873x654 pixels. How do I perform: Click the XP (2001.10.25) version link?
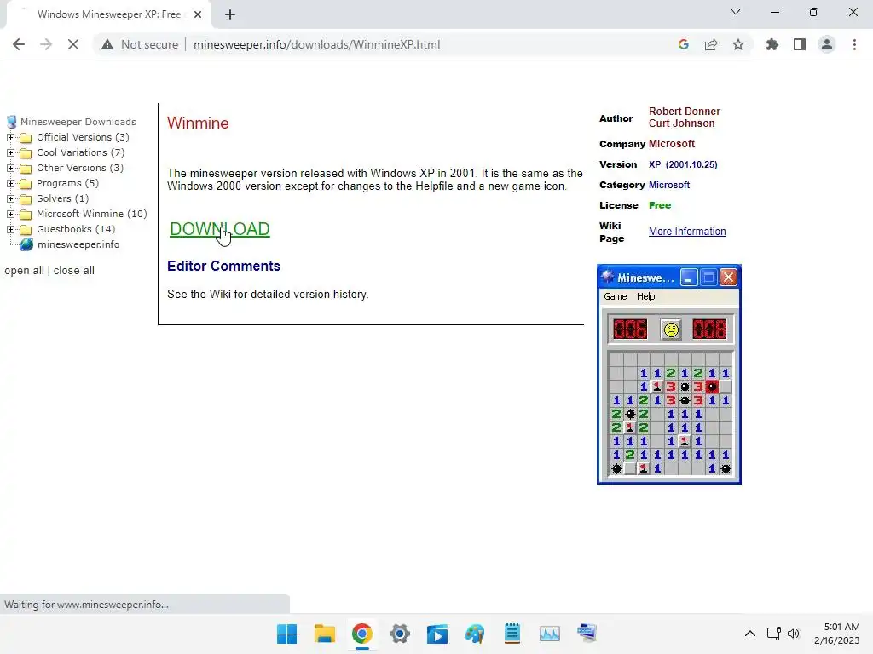[x=683, y=164]
